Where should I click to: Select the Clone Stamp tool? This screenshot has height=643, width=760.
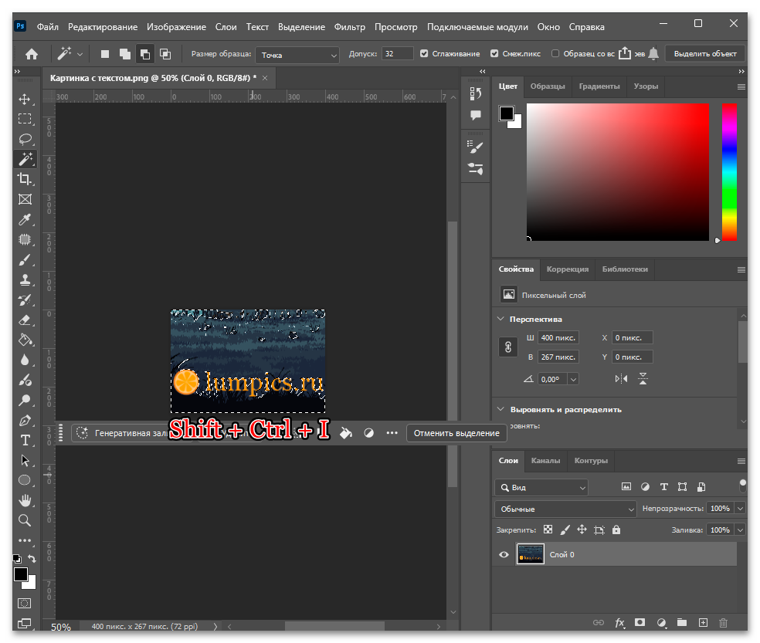coord(25,279)
